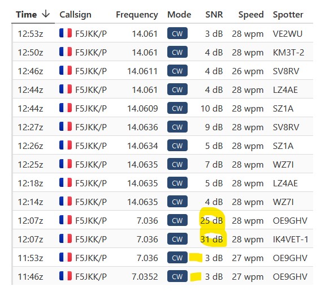Click the SNR column header
Image resolution: width=334 pixels, height=299 pixels.
[214, 15]
